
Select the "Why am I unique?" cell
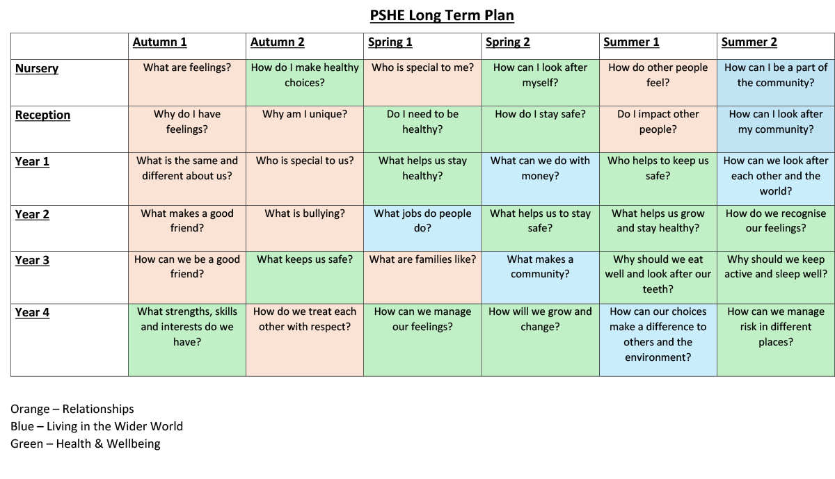(x=305, y=129)
